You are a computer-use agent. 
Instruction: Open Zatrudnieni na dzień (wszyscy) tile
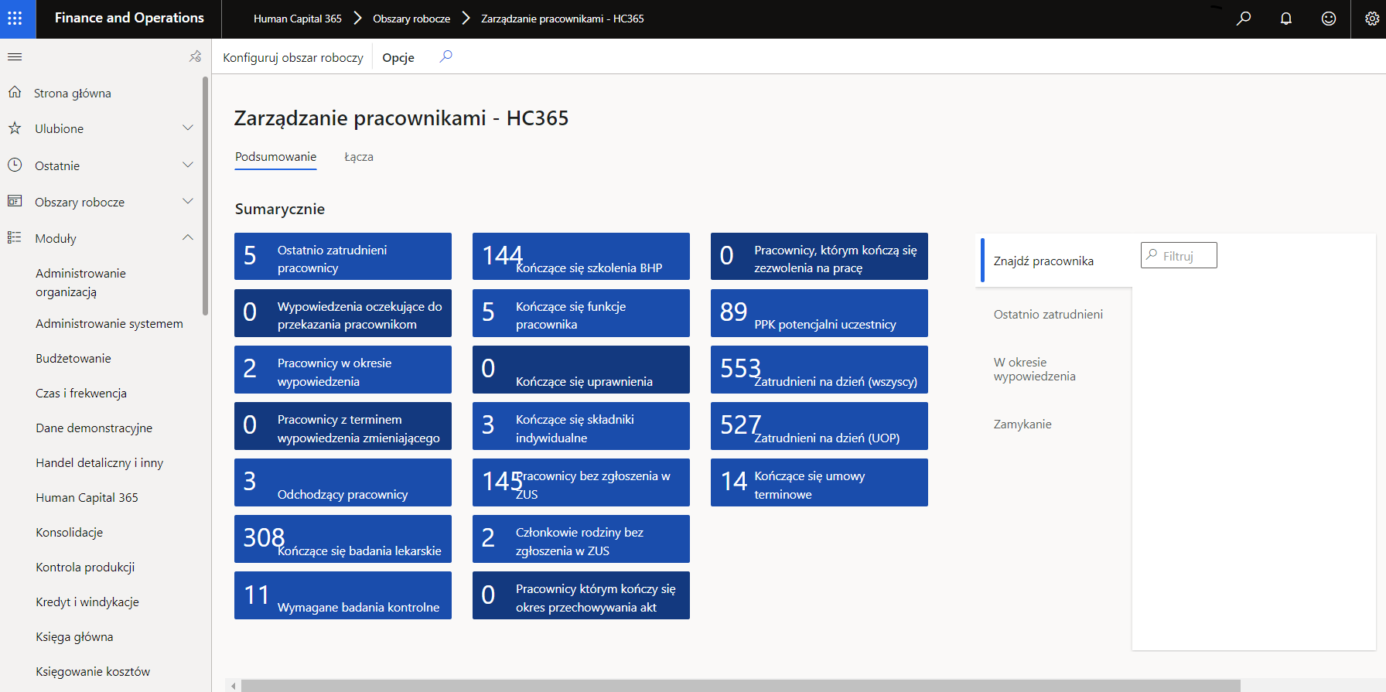coord(819,370)
